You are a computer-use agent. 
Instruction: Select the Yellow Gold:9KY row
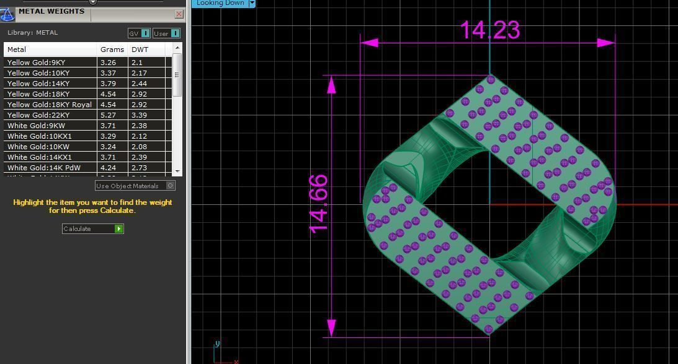click(88, 63)
